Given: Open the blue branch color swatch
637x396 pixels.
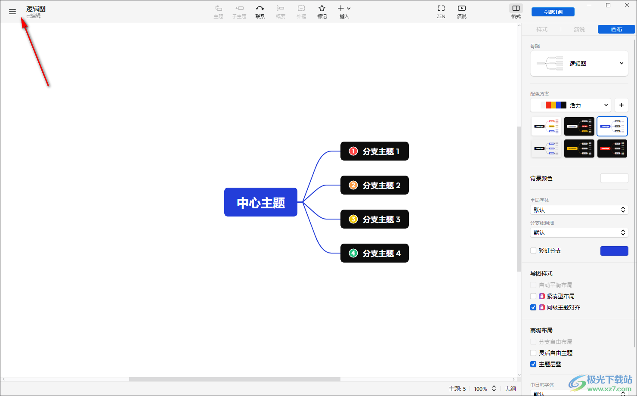Looking at the screenshot, I should point(614,251).
